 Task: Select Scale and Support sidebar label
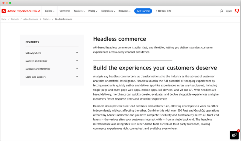tap(35, 77)
